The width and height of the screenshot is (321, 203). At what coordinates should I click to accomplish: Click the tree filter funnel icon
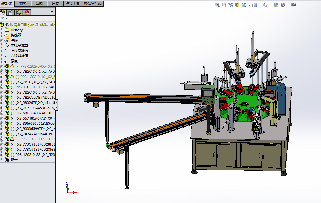pos(3,18)
